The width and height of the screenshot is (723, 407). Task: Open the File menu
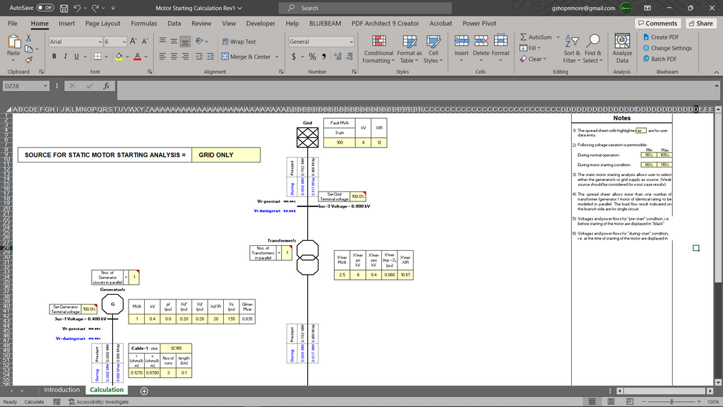[13, 23]
